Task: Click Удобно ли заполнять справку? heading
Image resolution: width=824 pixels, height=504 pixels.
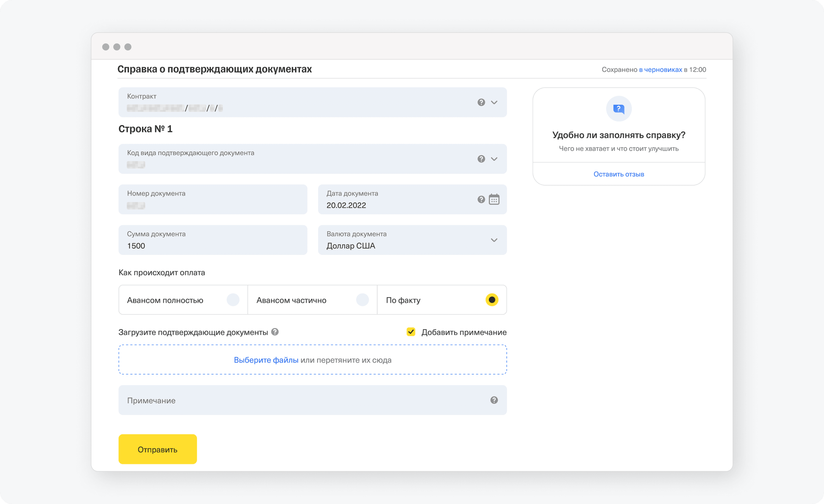Action: pyautogui.click(x=619, y=135)
